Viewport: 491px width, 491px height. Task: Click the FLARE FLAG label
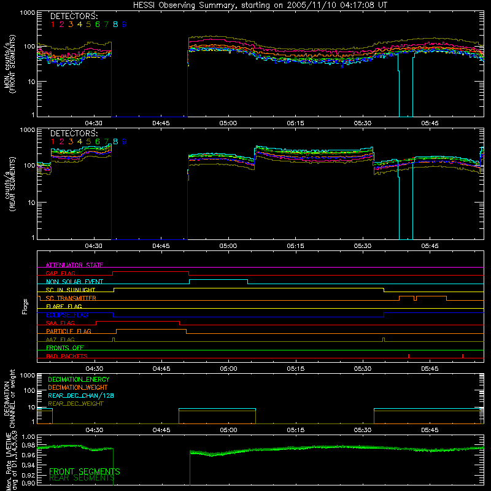coord(64,306)
